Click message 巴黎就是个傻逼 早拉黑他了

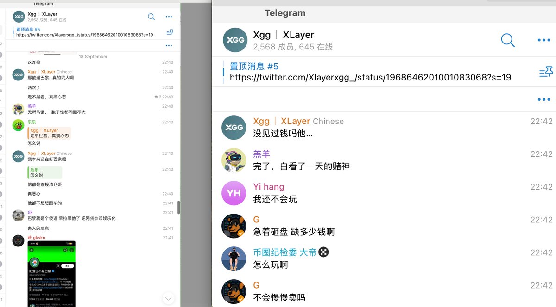coord(71,218)
